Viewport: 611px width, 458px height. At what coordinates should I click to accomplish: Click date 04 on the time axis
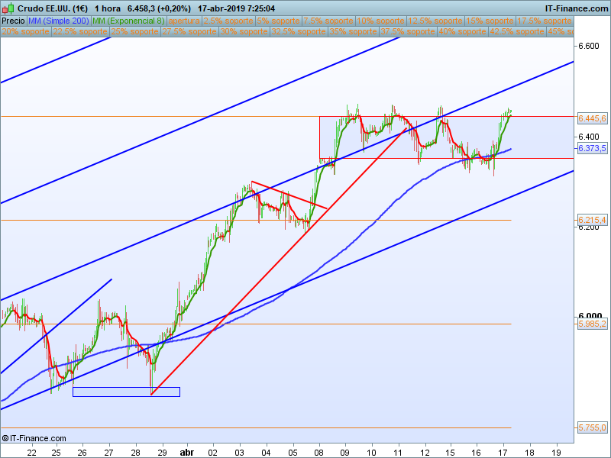click(x=266, y=453)
